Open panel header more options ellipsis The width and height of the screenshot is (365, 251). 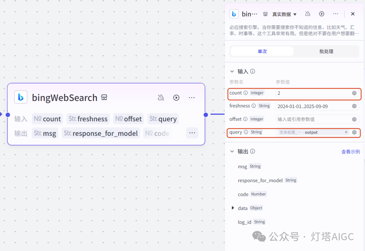coord(336,14)
